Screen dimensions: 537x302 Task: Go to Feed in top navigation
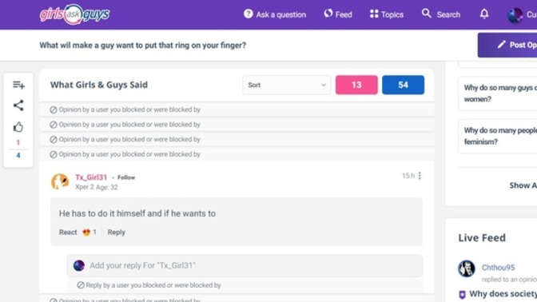point(338,14)
